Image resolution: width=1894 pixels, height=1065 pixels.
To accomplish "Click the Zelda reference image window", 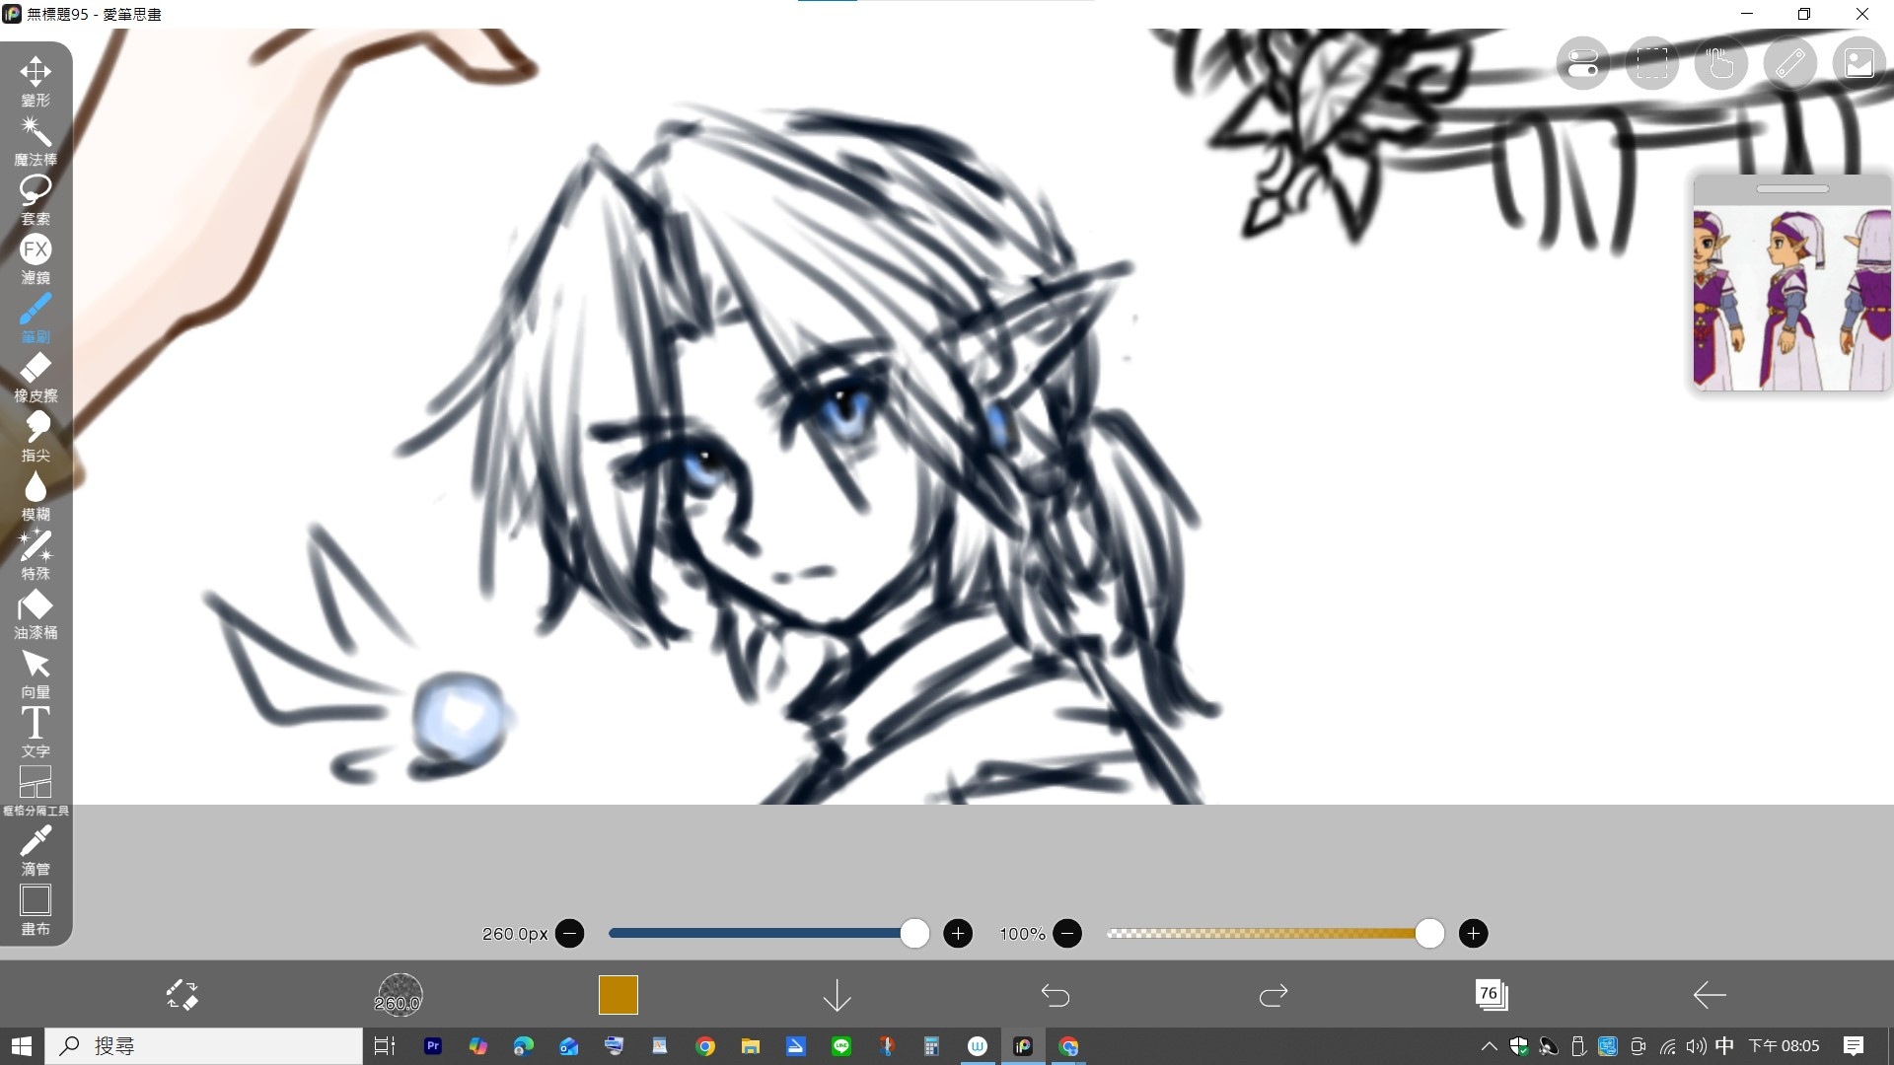I will coord(1791,298).
